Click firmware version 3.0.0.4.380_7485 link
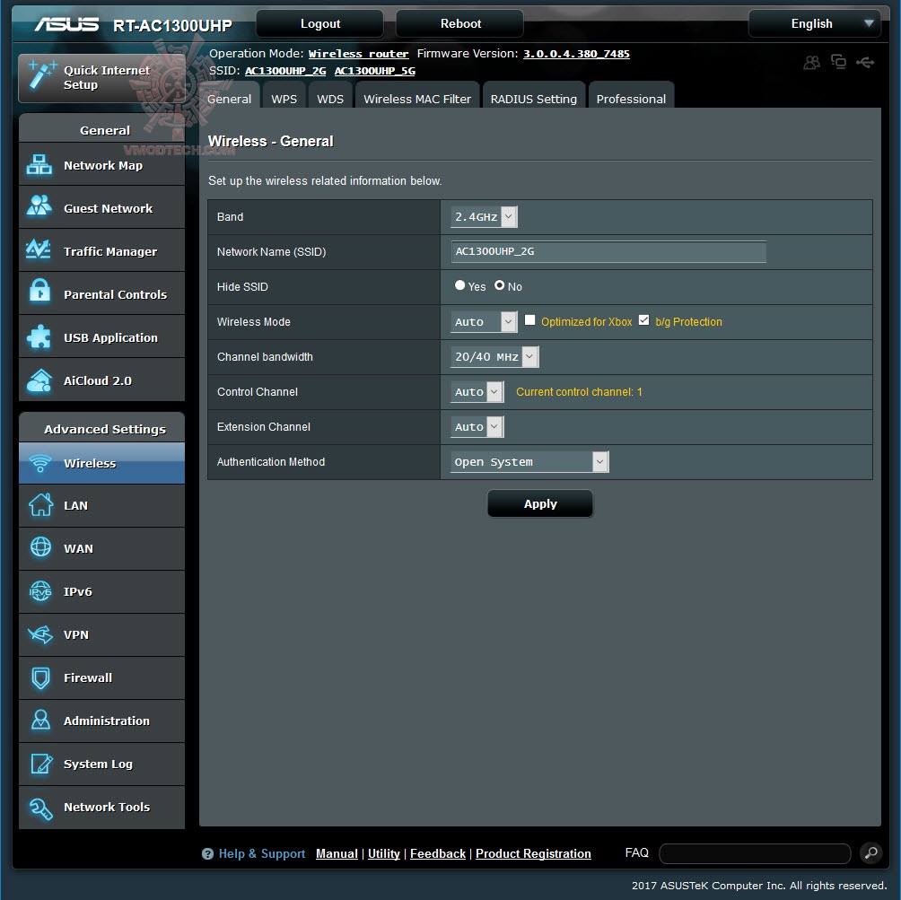 tap(576, 54)
